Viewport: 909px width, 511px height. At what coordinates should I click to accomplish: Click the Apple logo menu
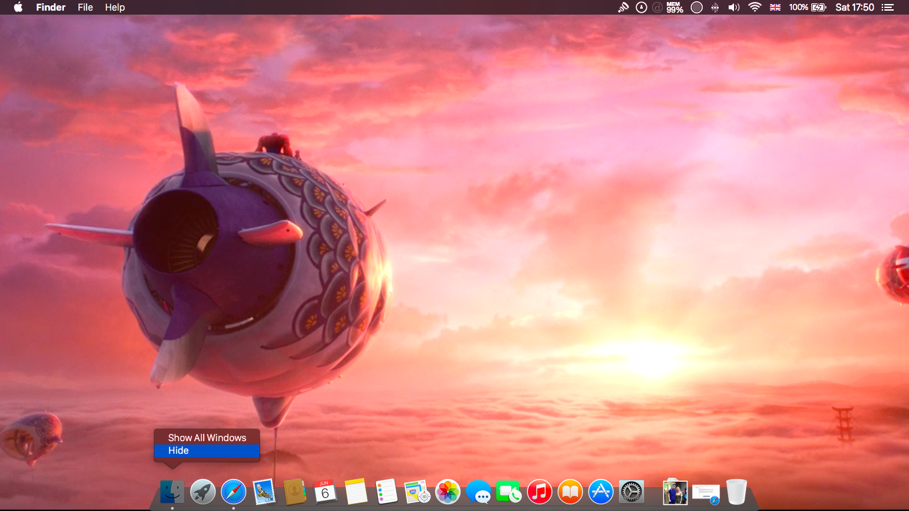(18, 7)
